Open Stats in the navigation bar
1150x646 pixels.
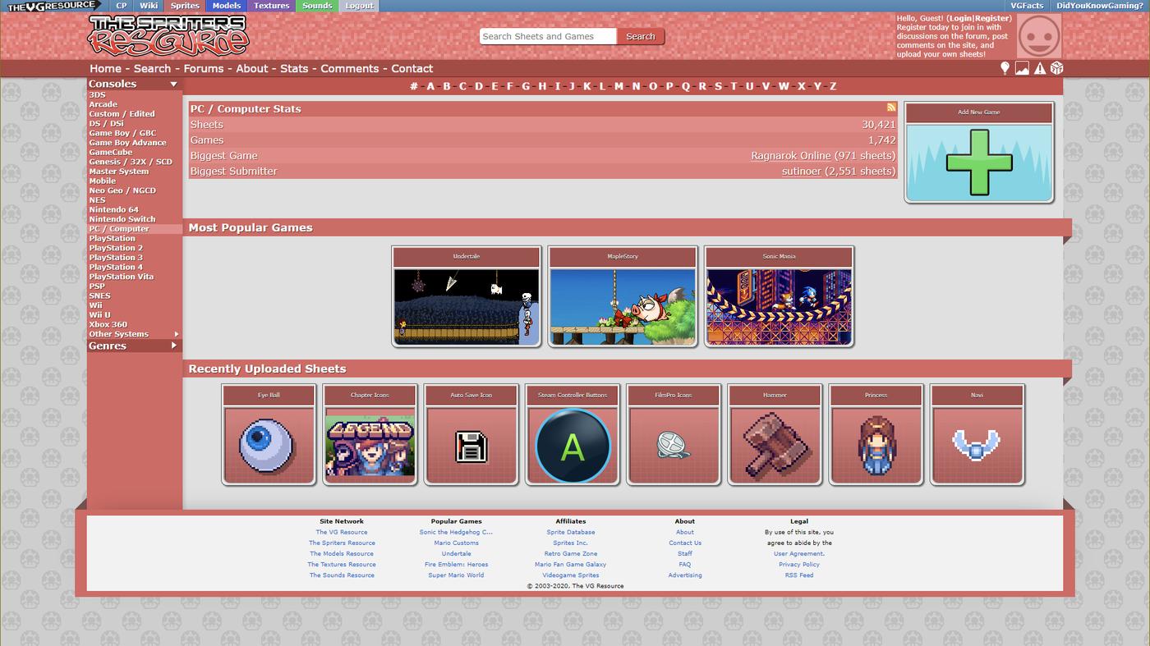pos(294,69)
